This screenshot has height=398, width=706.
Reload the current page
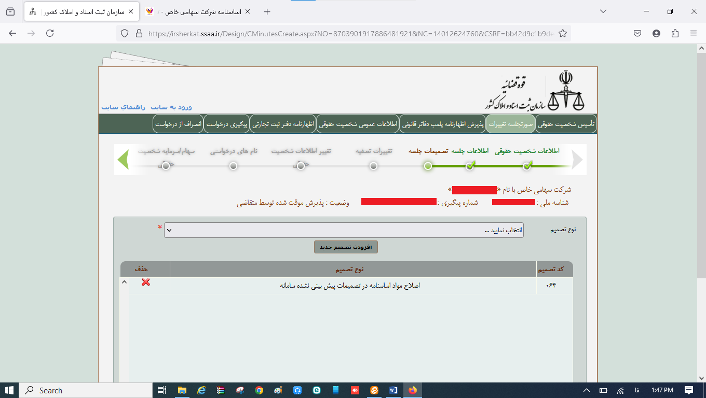[x=50, y=33]
